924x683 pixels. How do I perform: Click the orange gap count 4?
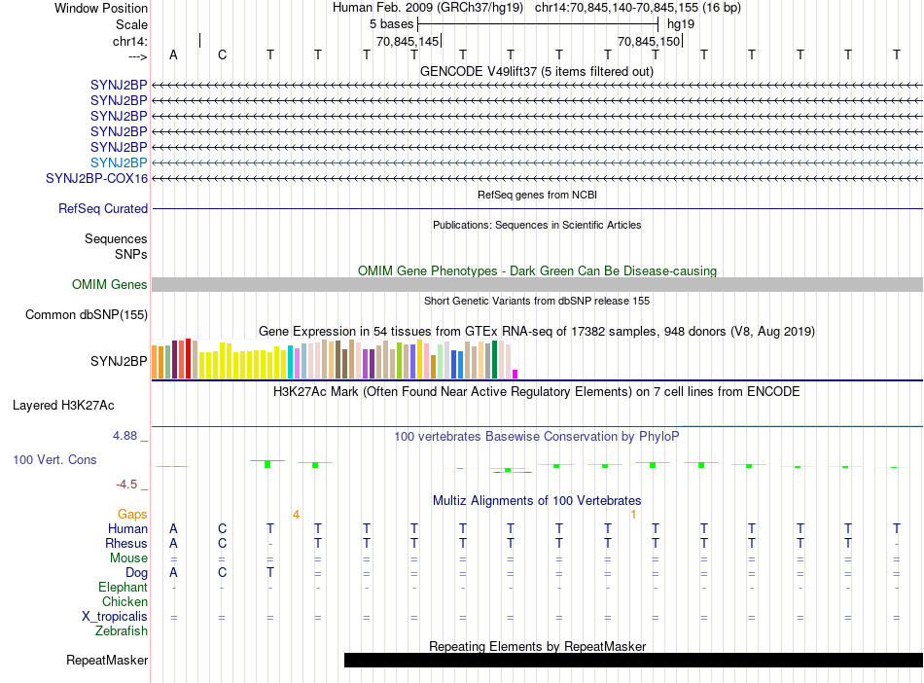[296, 515]
